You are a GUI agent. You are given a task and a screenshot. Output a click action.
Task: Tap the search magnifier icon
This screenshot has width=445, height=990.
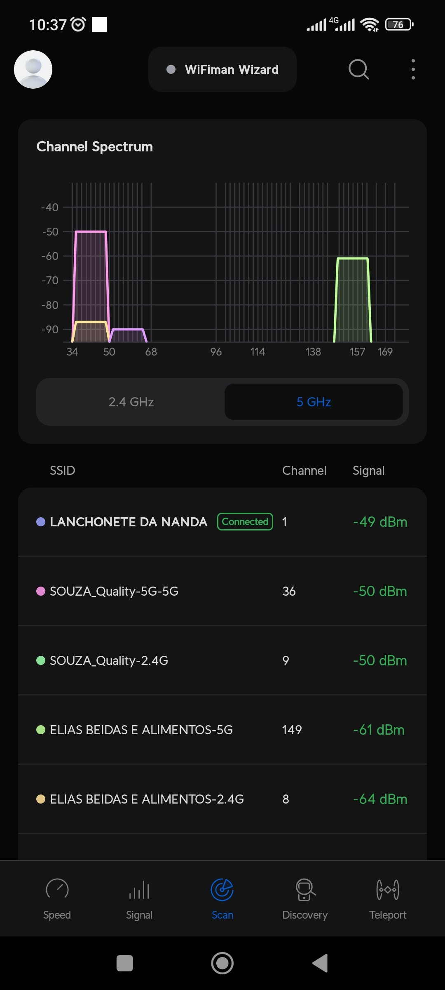click(x=358, y=69)
